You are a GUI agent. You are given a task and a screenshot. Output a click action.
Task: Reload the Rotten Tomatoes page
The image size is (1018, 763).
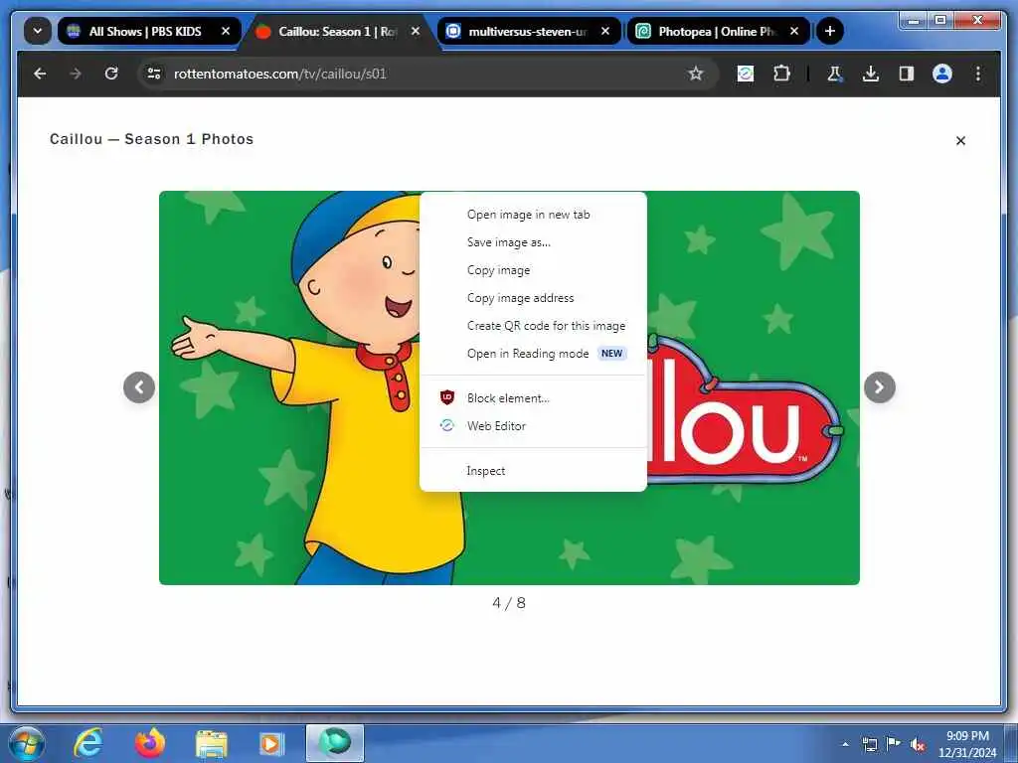coord(111,74)
